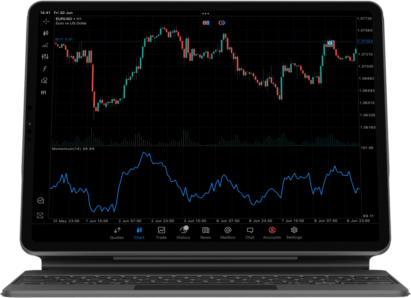Click the square plus icon in sidebar
Screen dimensions: 411x298
click(40, 216)
